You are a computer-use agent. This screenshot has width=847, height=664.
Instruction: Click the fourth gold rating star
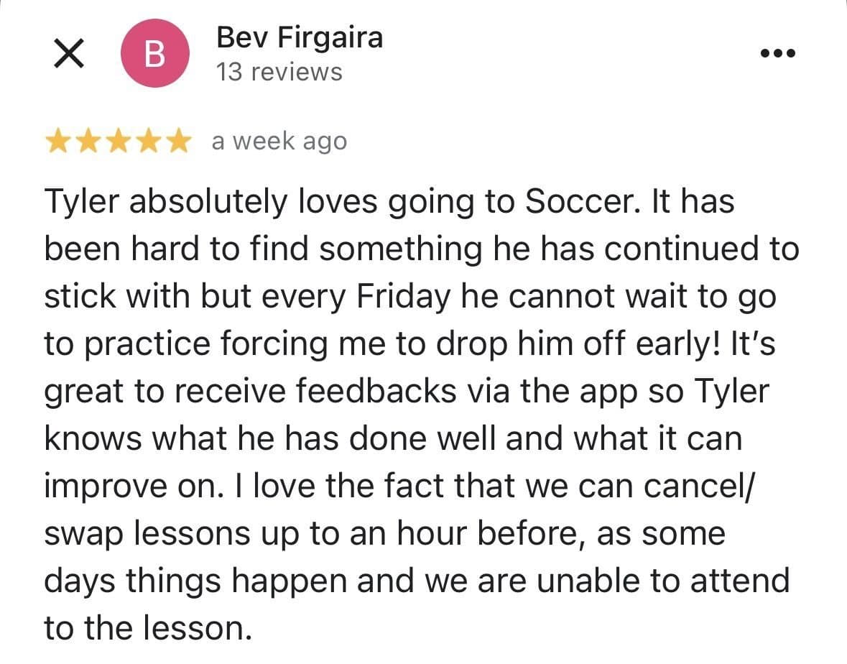click(148, 142)
